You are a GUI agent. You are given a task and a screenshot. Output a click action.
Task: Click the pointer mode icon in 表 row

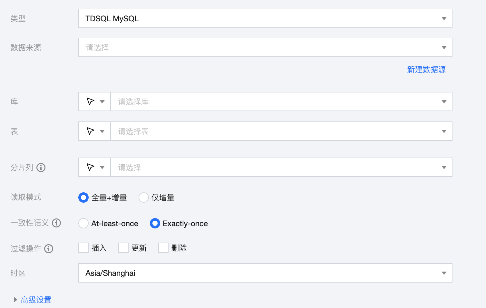click(x=91, y=131)
